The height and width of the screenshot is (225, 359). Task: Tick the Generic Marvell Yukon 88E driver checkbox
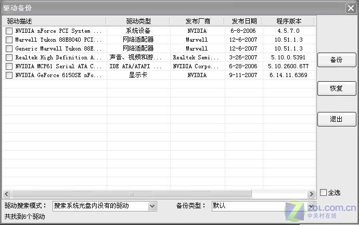(x=9, y=48)
